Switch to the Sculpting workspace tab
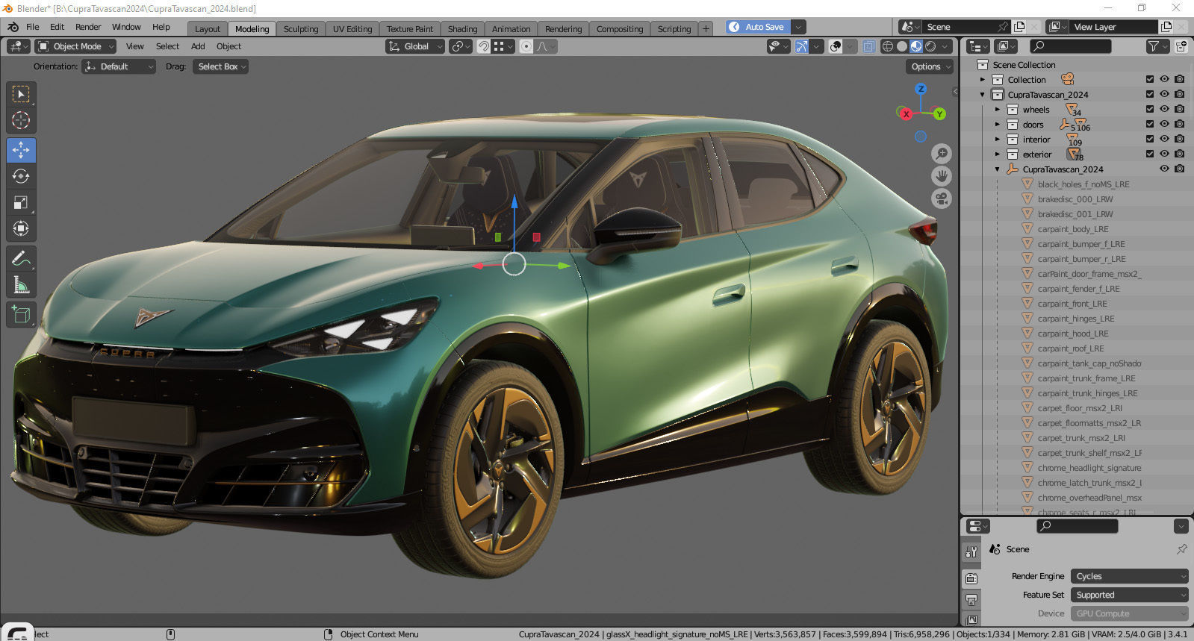This screenshot has width=1194, height=641. pos(301,29)
